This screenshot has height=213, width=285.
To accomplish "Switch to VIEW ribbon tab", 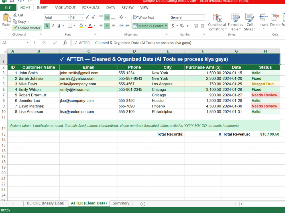I will 144,8.
